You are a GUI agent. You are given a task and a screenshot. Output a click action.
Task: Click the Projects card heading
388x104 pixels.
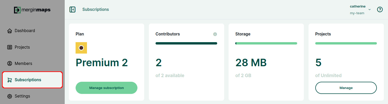[x=323, y=34]
